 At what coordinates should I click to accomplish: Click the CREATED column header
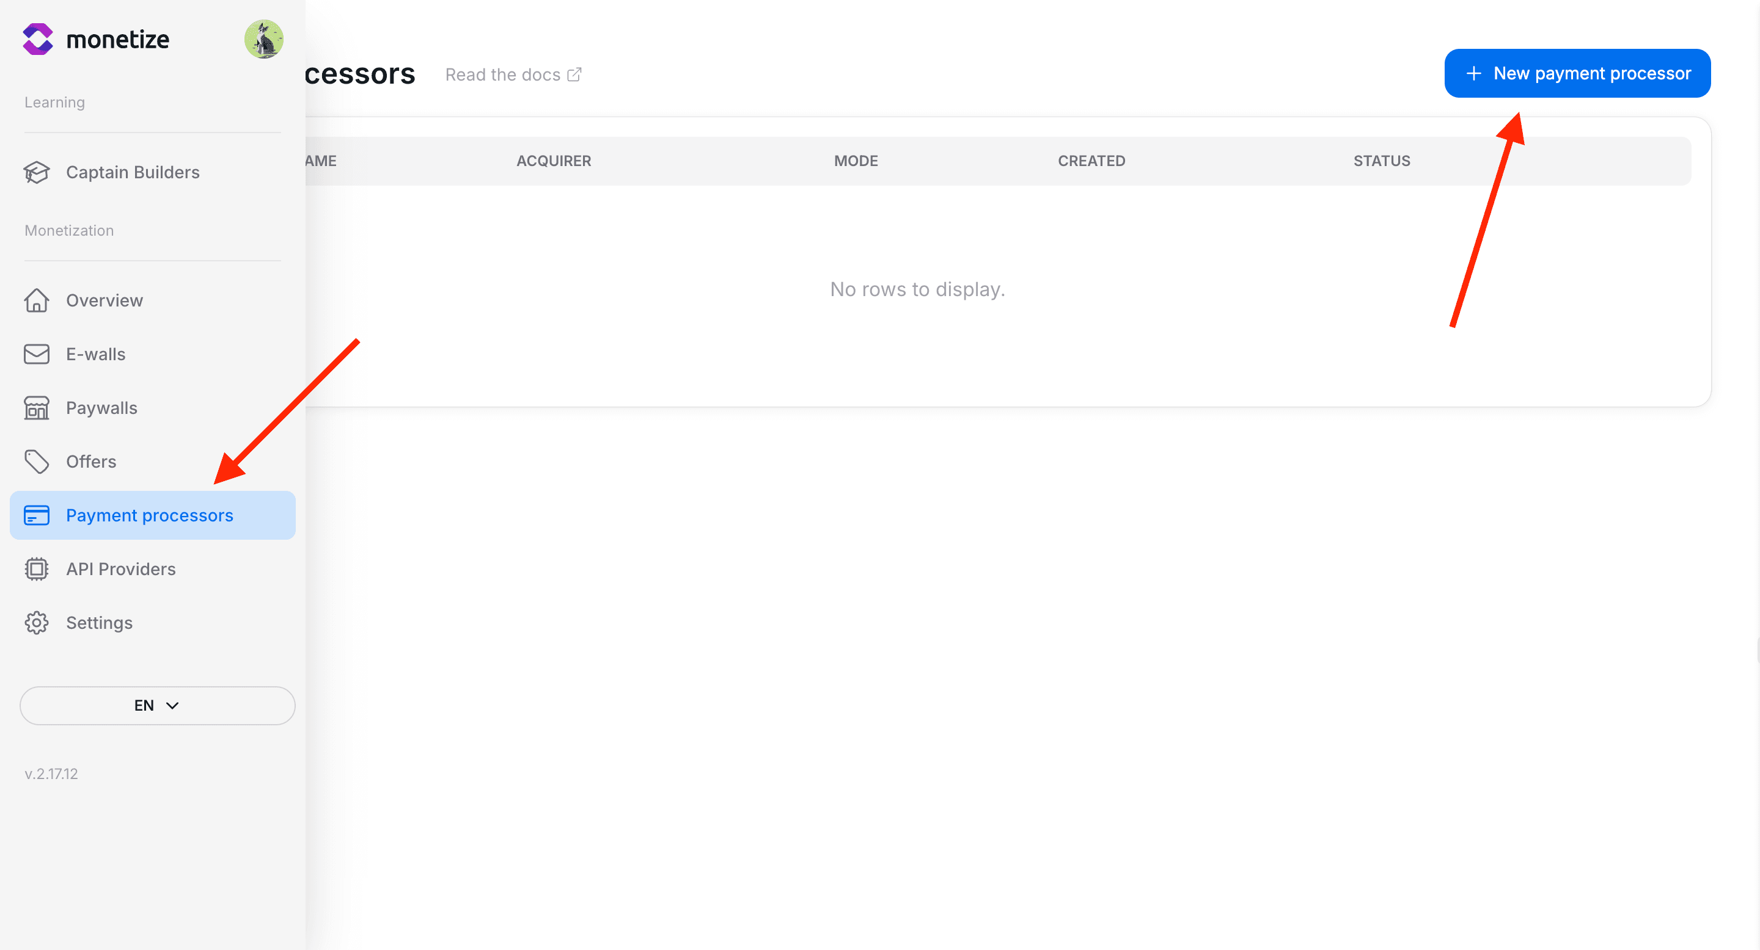(1091, 161)
